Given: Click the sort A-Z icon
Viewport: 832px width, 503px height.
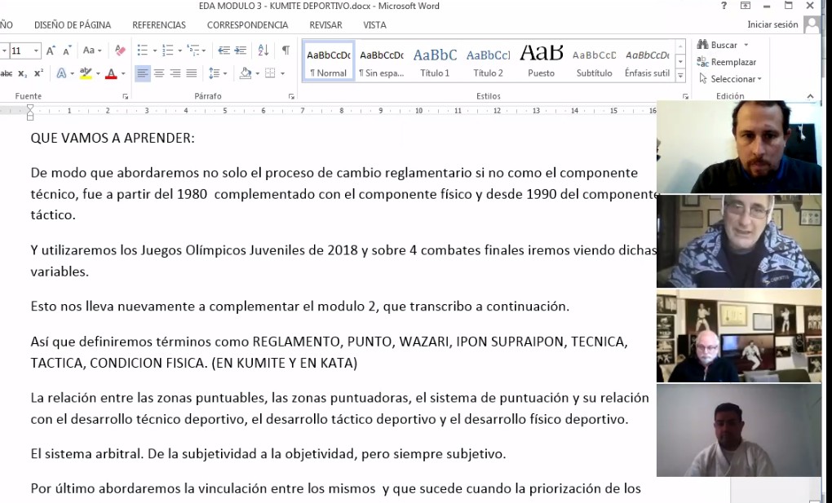Looking at the screenshot, I should pyautogui.click(x=263, y=51).
